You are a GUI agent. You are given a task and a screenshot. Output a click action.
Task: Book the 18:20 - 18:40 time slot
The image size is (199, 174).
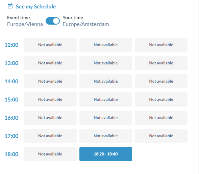tap(106, 154)
